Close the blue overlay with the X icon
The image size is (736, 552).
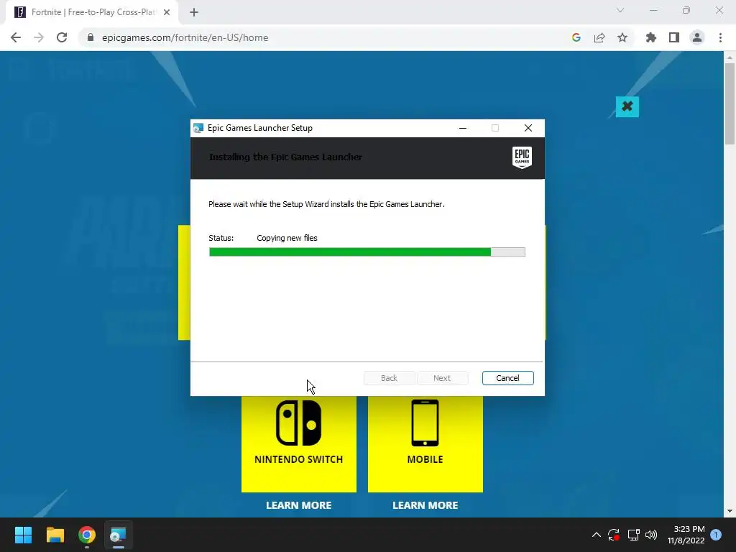click(627, 106)
